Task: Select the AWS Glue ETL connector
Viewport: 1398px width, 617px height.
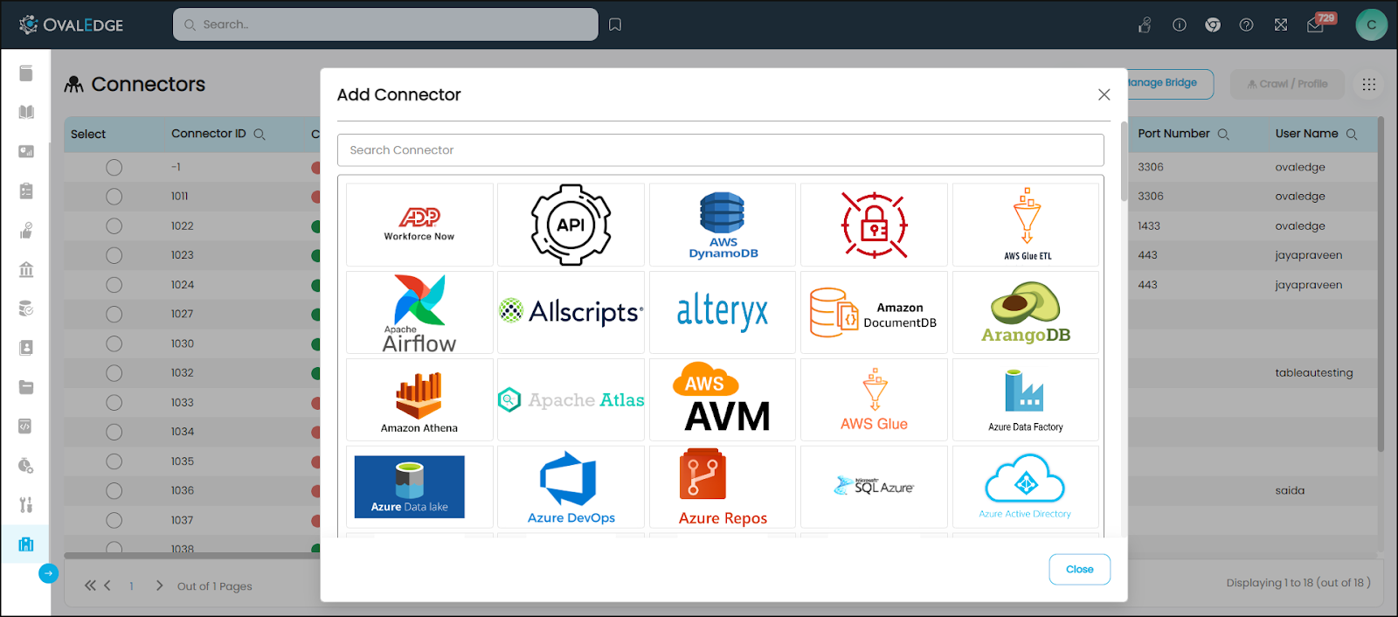Action: 1026,225
